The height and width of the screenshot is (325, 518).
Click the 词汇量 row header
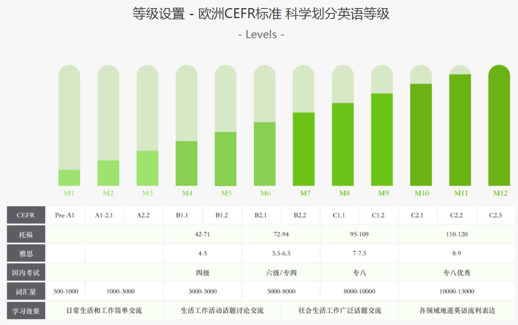26,291
